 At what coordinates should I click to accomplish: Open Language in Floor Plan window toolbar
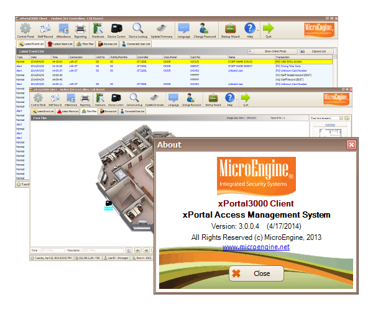(173, 100)
